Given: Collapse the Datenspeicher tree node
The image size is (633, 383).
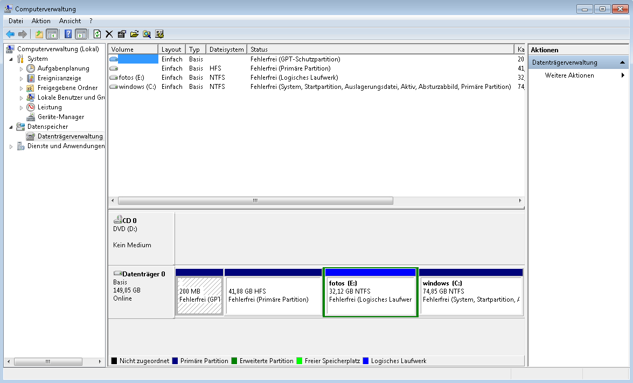Looking at the screenshot, I should (11, 127).
